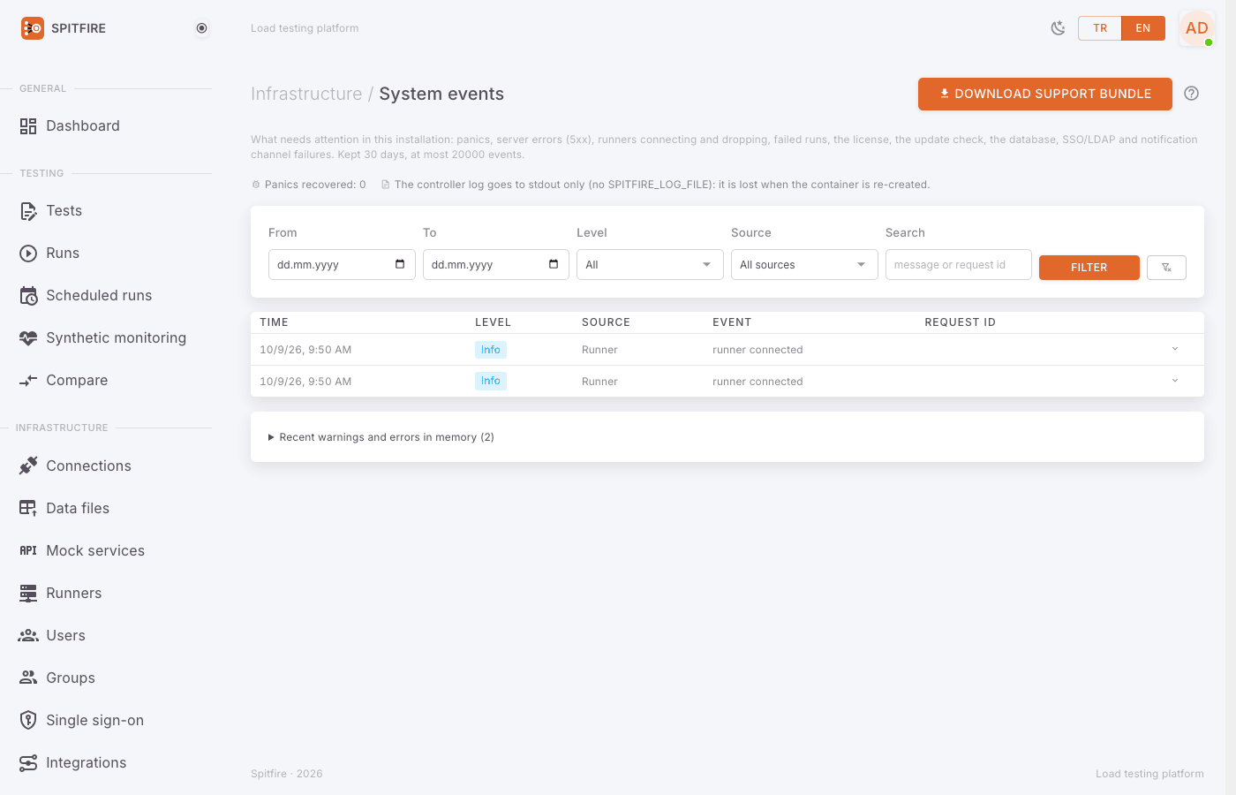This screenshot has width=1236, height=795.
Task: Expand the second runner connected event row
Action: click(x=1175, y=381)
